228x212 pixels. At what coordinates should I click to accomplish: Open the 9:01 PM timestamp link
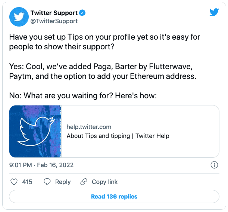(21, 165)
